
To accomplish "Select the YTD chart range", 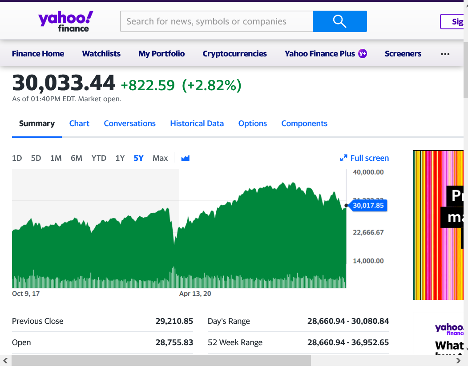I will pos(99,158).
